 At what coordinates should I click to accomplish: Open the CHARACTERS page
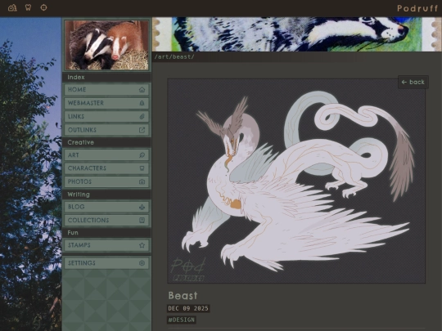click(x=106, y=168)
